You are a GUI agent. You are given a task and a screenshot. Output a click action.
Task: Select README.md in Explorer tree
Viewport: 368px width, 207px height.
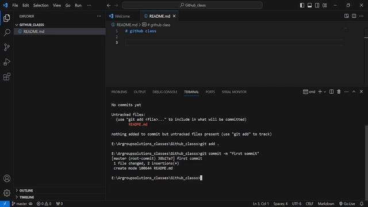pos(60,32)
